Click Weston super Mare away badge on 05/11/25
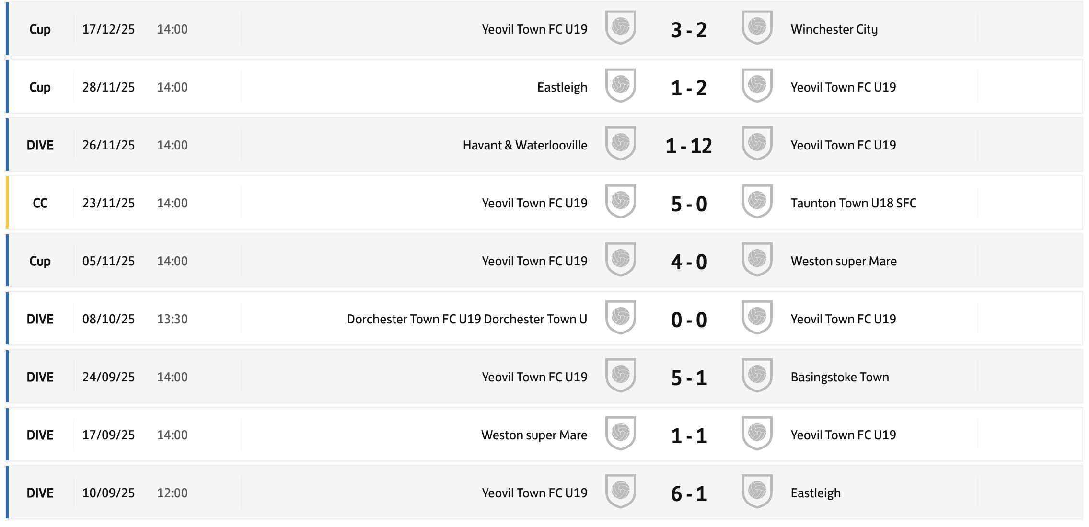1089x527 pixels. (x=757, y=260)
